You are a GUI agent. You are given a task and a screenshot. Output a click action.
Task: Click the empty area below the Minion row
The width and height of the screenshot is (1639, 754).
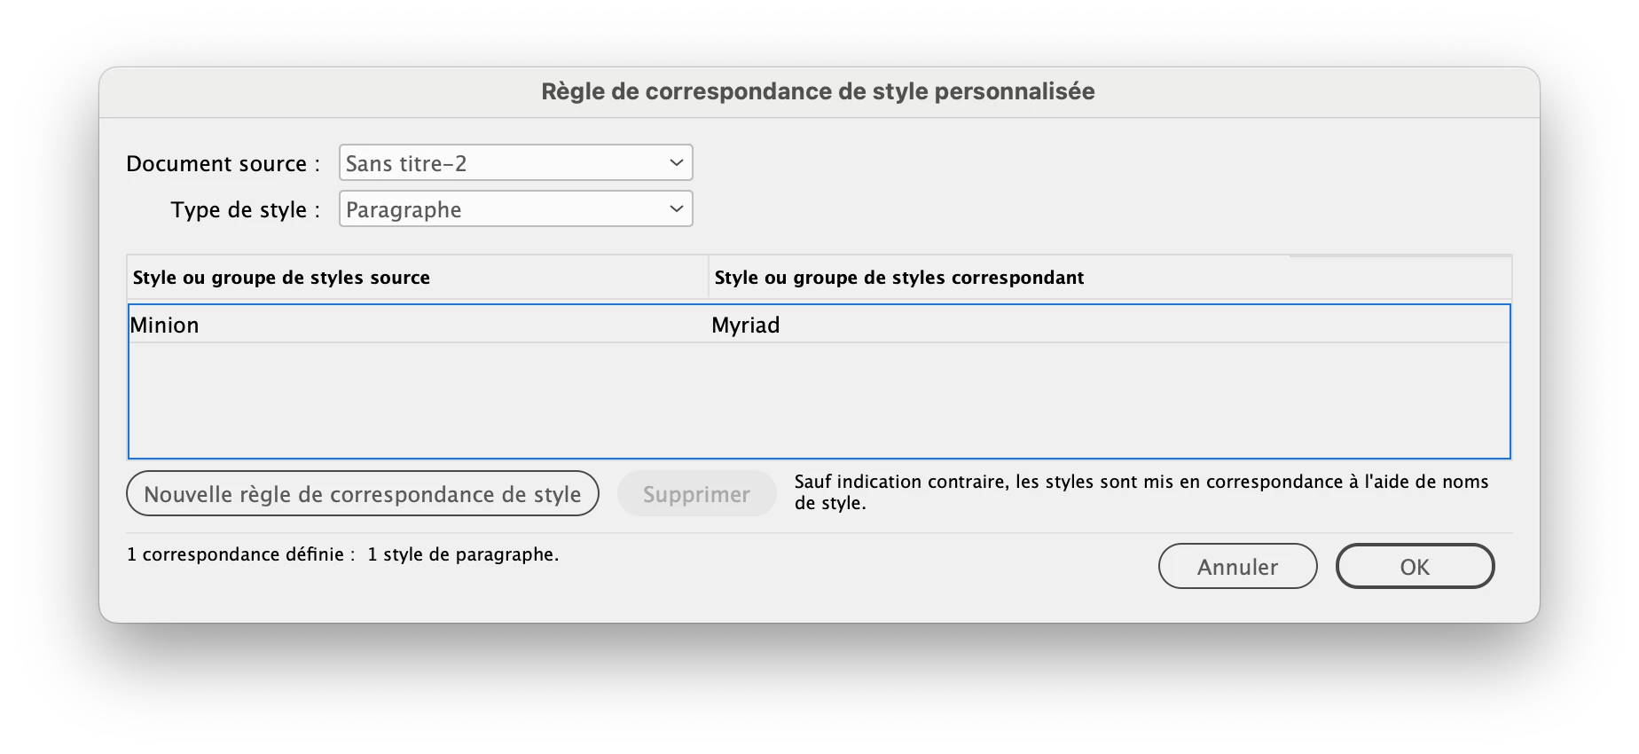819,400
